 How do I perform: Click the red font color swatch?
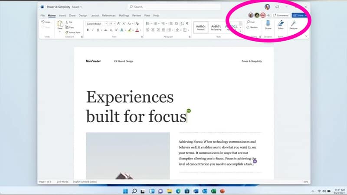[x=137, y=30]
